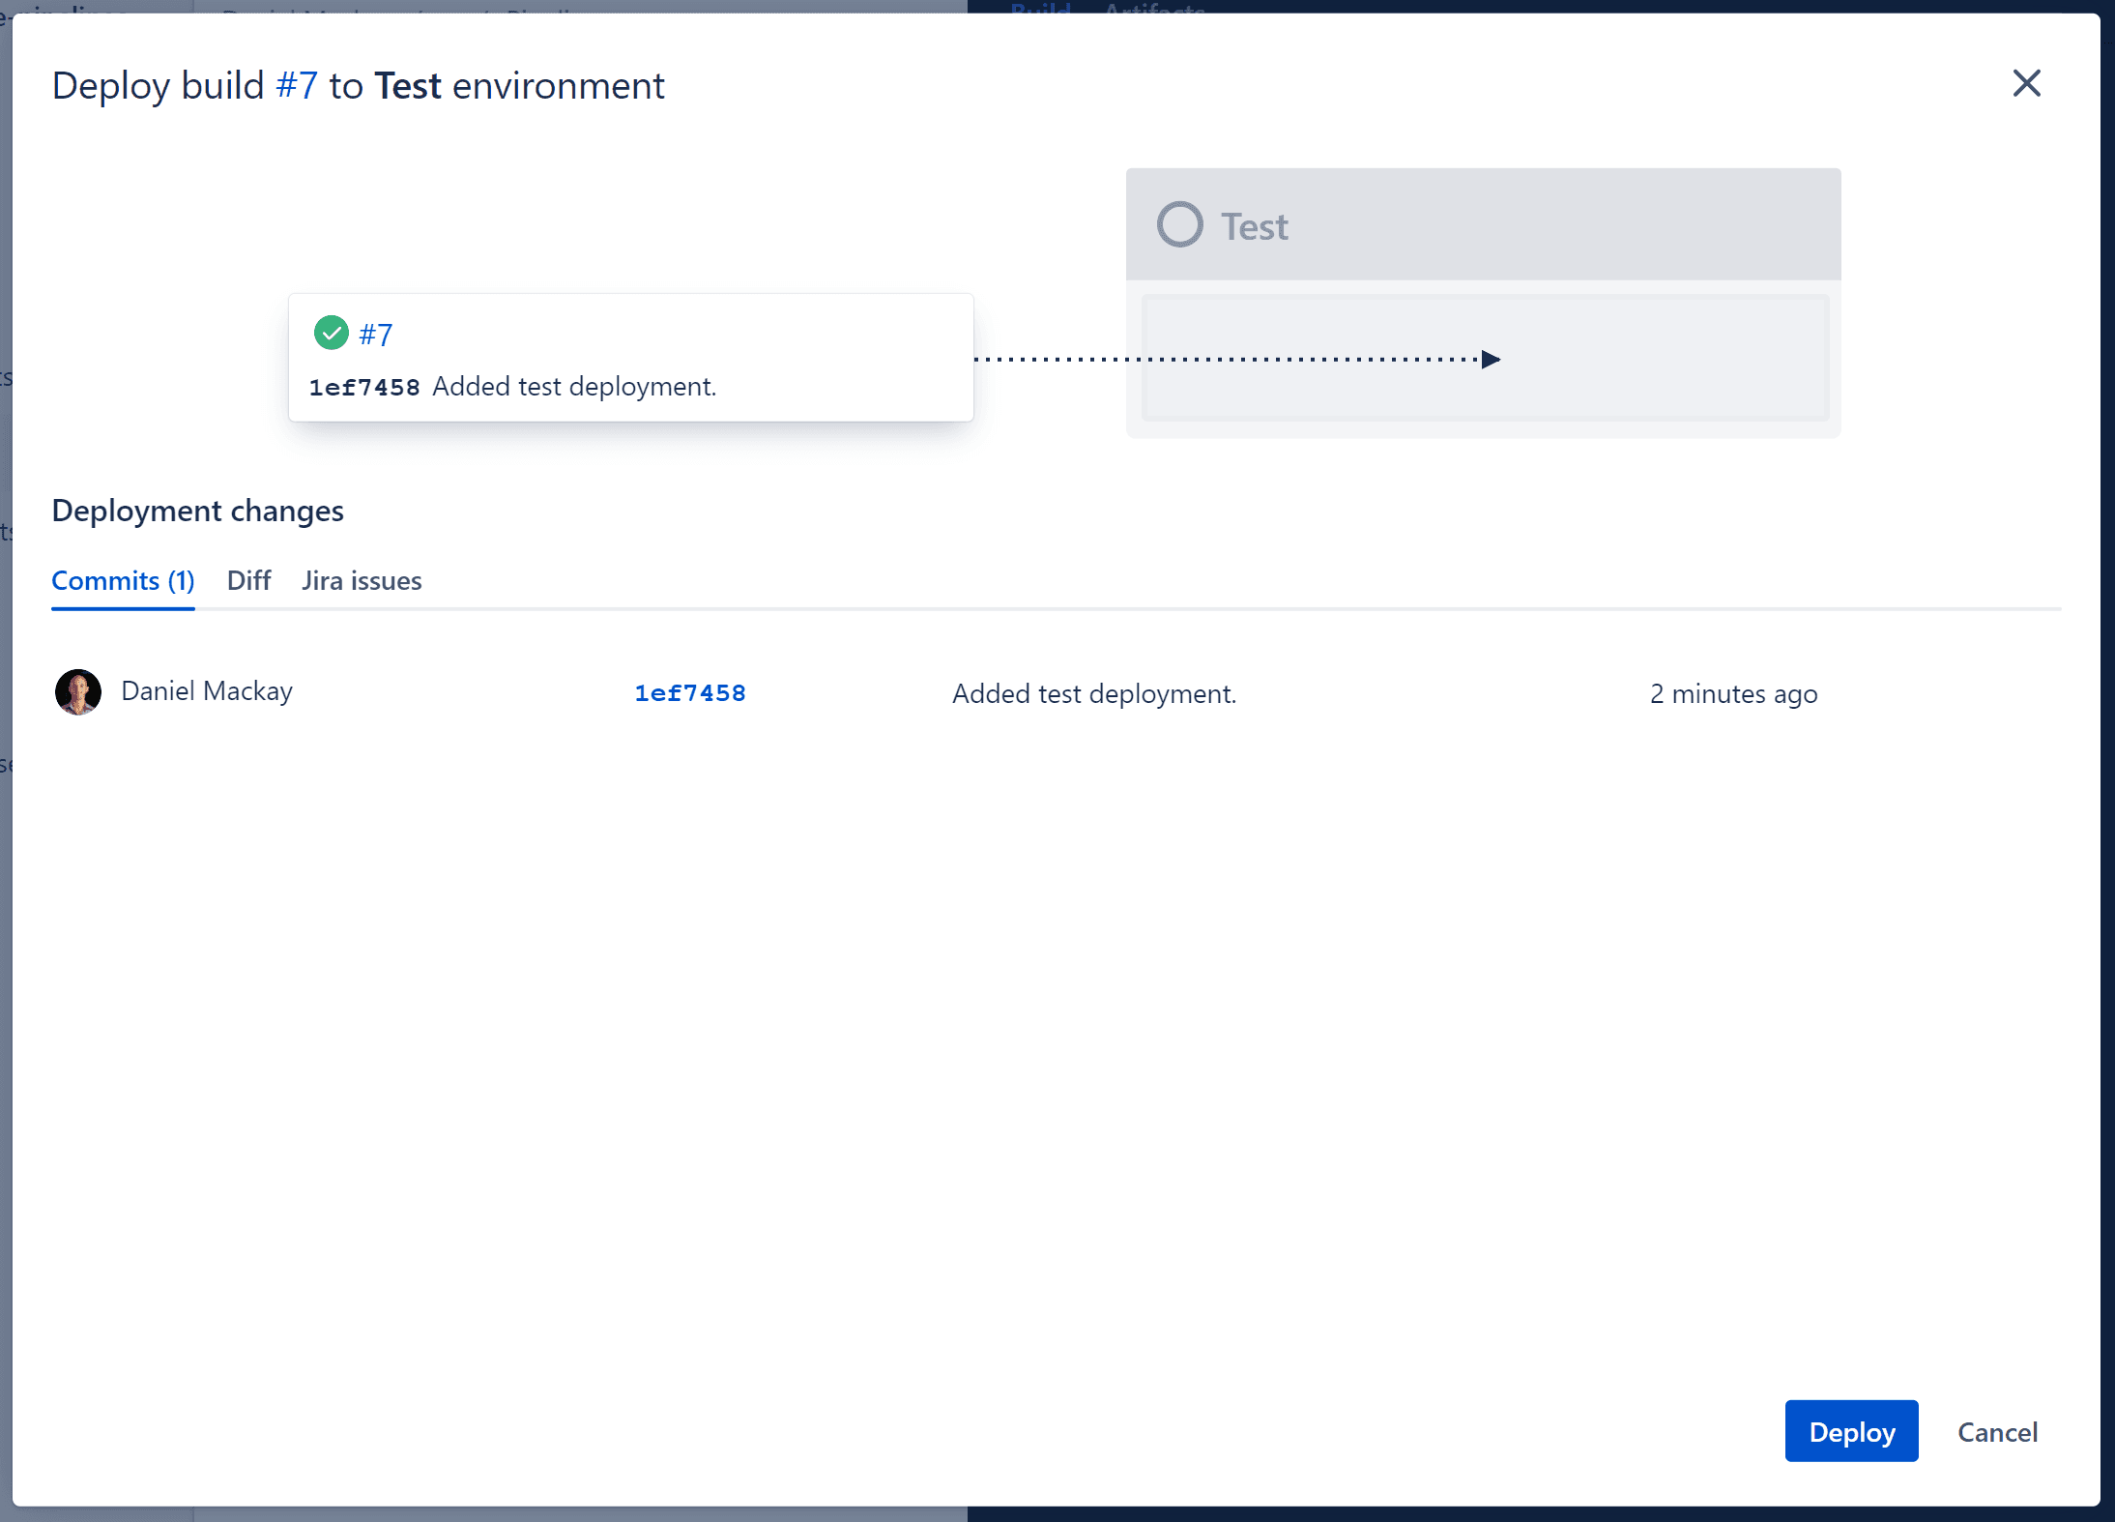Click 'Added test deployment.' in build card
2115x1522 pixels.
574,387
